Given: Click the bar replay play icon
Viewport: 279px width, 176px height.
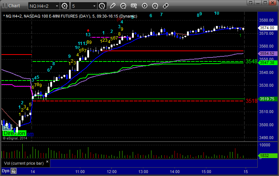Looking at the screenshot, I should [144, 6].
